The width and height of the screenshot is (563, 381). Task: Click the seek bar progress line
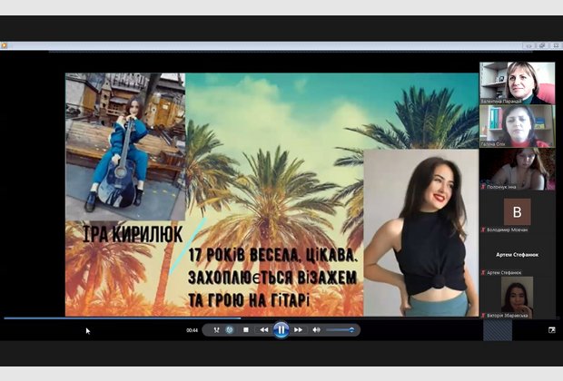[x=272, y=318]
